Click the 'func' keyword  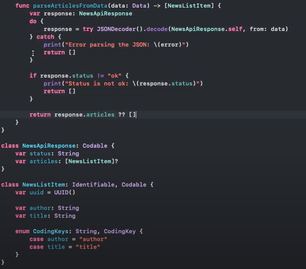pos(22,6)
